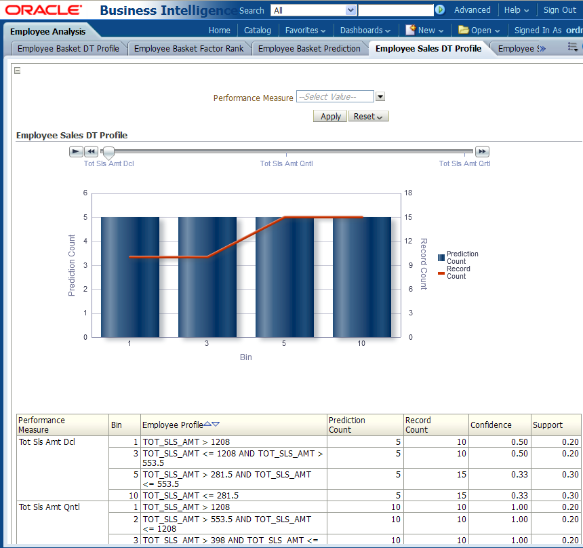
Task: Open the Favorites menu
Action: pos(305,31)
